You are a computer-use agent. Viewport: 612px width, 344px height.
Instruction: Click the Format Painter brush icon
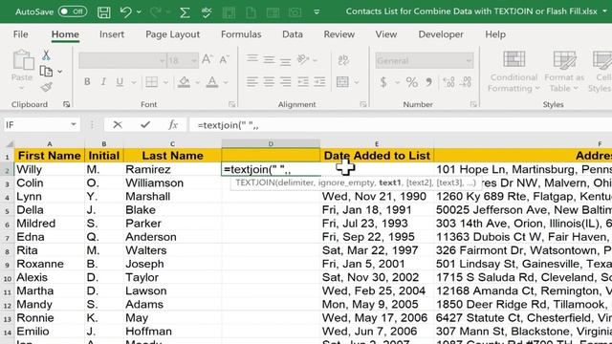pyautogui.click(x=46, y=87)
